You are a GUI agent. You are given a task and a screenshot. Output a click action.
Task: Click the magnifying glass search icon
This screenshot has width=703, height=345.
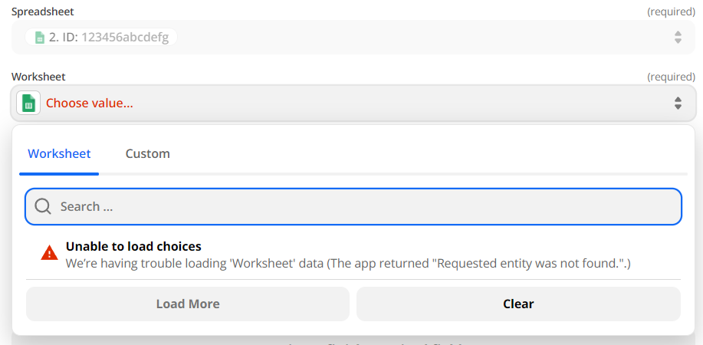tap(43, 206)
